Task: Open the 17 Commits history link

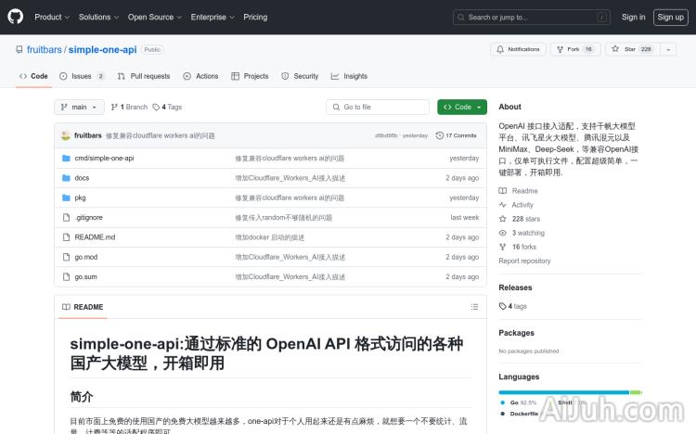Action: coord(457,135)
